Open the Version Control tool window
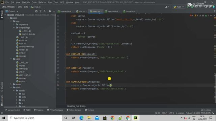 click(13, 110)
